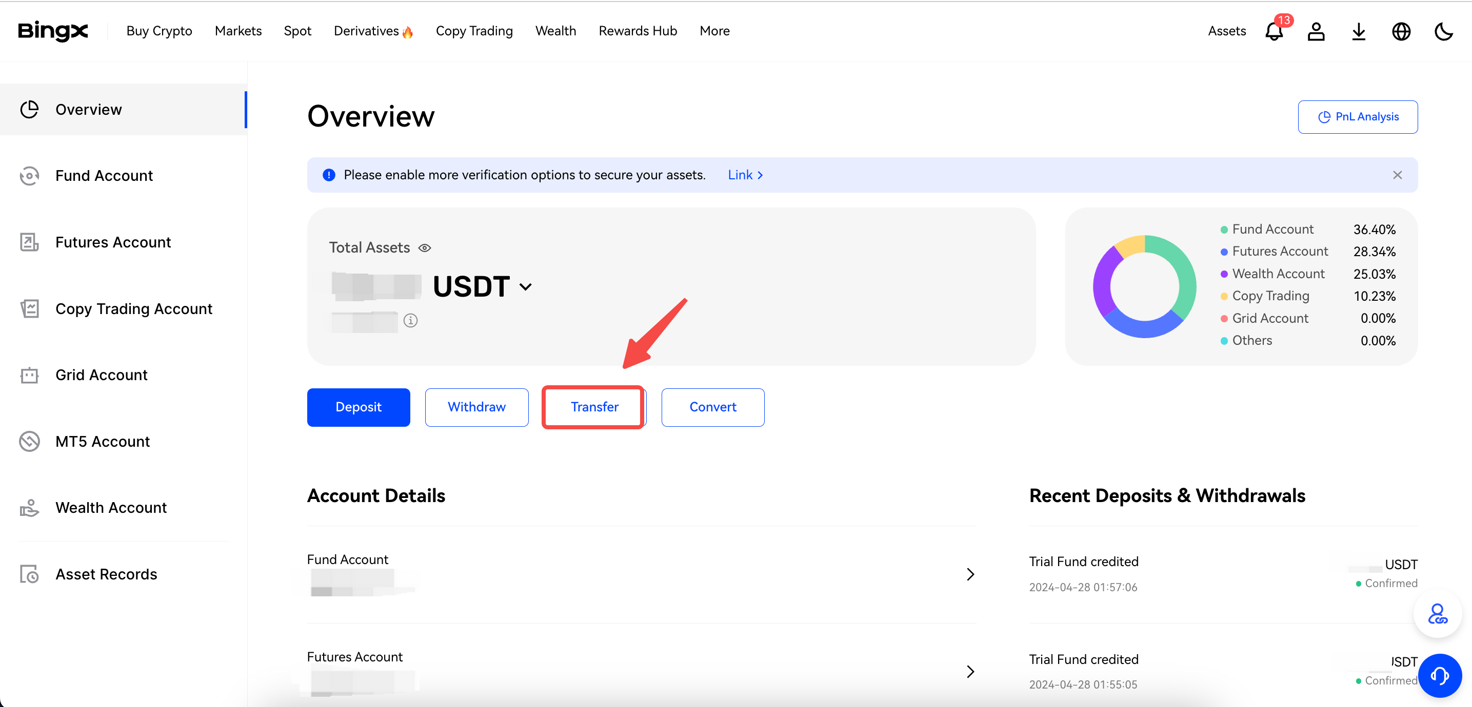Click the info icon below total assets
This screenshot has height=707, width=1472.
[x=410, y=321]
